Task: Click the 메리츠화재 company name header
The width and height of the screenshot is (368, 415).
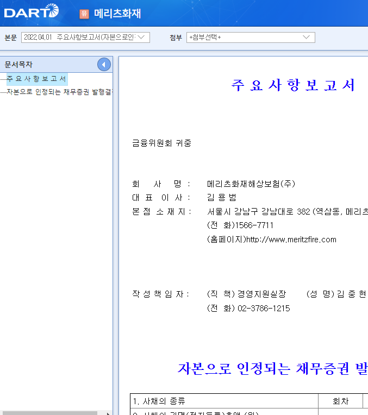Action: (117, 14)
